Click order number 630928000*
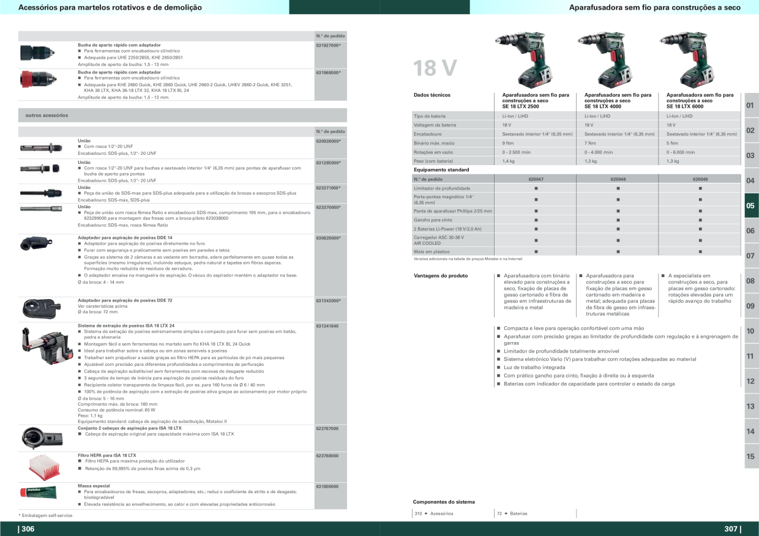Screen dimensions: 759x536 (329, 141)
